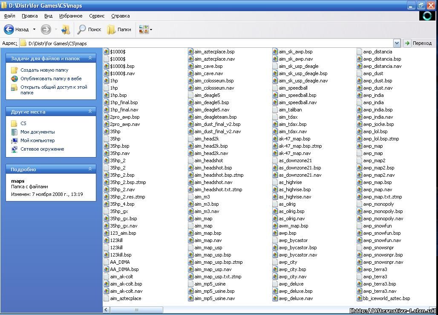Select file name aim_speedball.bsp
The image size is (438, 315).
(x=297, y=95)
